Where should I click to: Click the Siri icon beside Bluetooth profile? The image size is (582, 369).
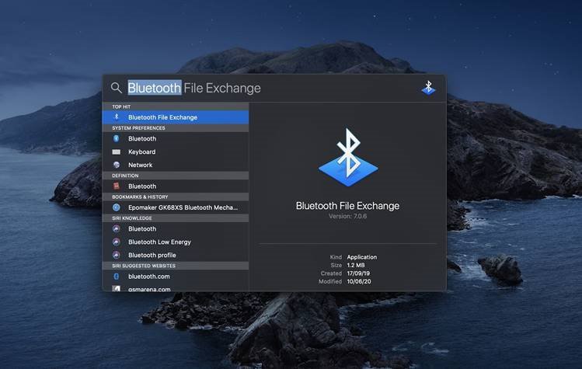(117, 255)
